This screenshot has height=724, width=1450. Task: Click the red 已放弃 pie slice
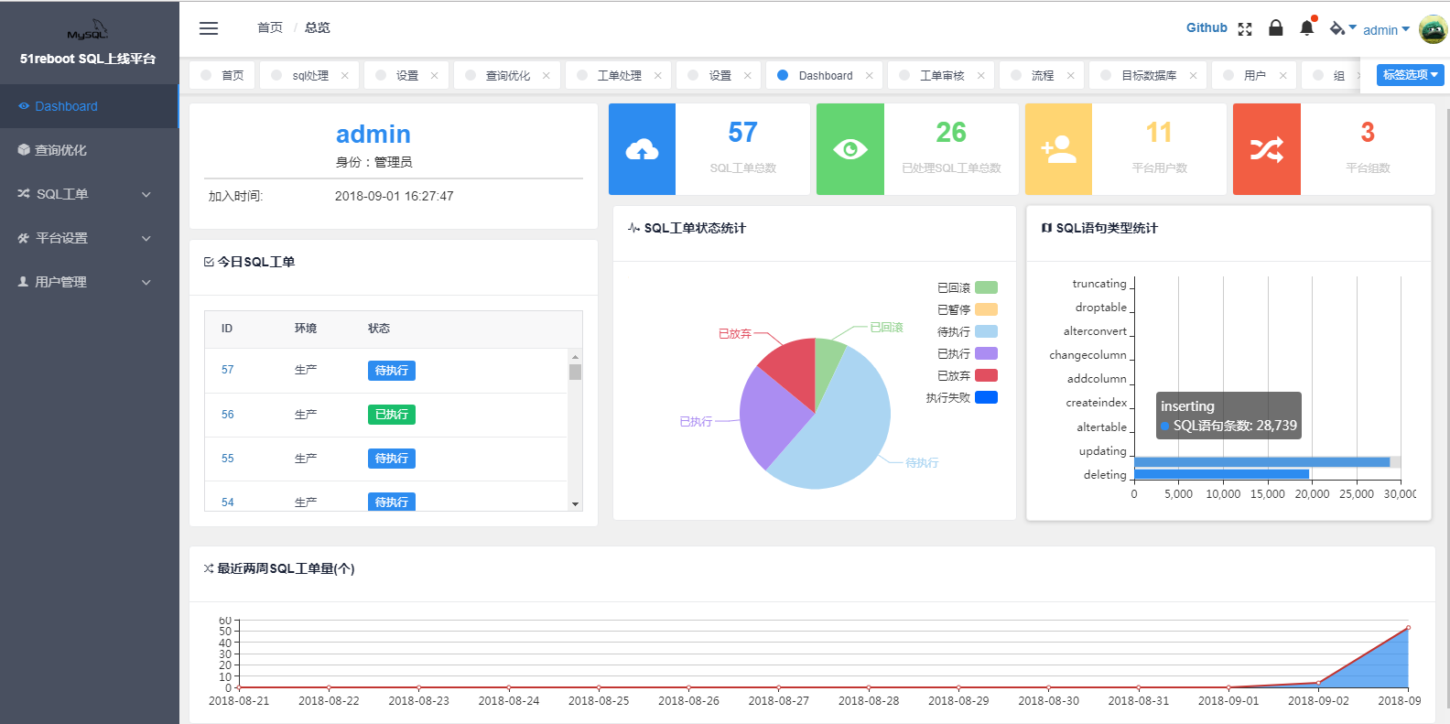point(793,368)
